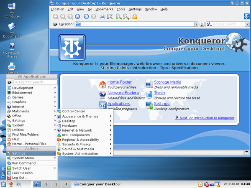This screenshot has height=188, width=251.
Task: Open the Google Search engine dropdown arrow
Action: click(x=248, y=24)
